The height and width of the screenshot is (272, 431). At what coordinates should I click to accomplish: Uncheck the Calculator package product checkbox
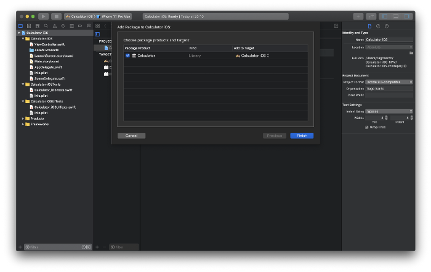point(127,56)
